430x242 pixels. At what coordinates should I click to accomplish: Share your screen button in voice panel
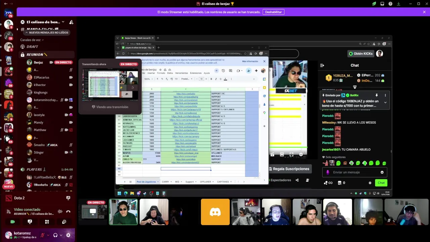30,222
